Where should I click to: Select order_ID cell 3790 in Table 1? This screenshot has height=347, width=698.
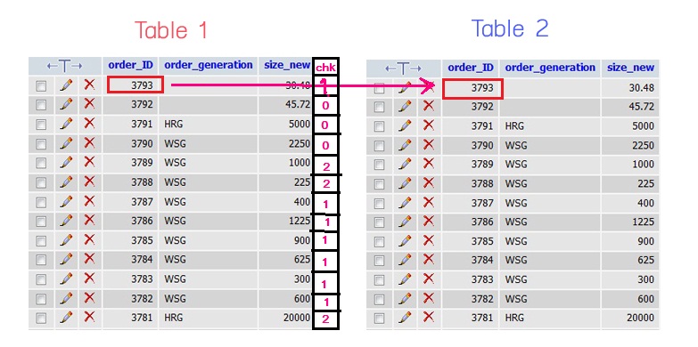pyautogui.click(x=142, y=143)
